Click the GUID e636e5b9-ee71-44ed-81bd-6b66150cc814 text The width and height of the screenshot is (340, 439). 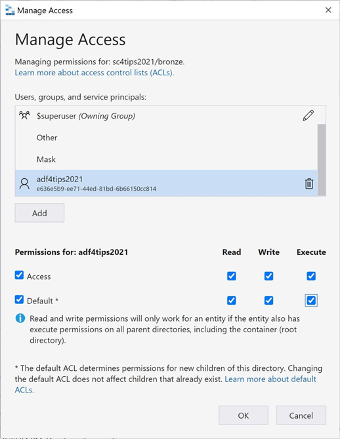point(96,189)
